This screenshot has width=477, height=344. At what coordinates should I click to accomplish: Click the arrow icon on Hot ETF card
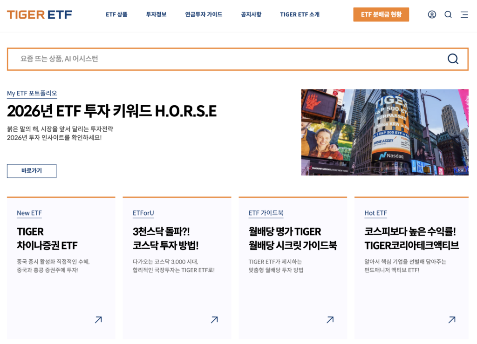(x=451, y=320)
